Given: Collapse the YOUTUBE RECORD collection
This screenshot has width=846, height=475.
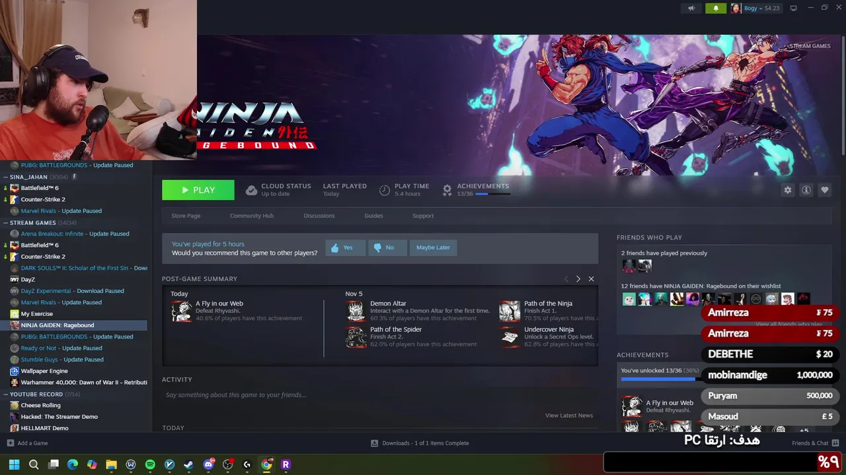Looking at the screenshot, I should coord(5,394).
